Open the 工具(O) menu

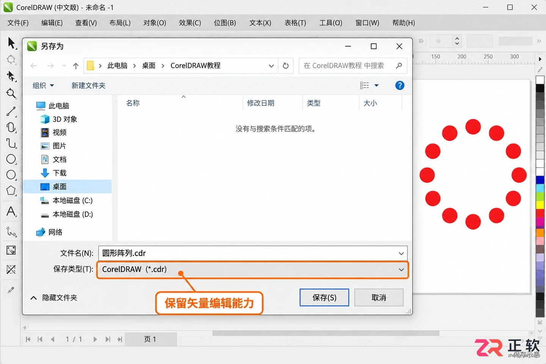[x=331, y=23]
